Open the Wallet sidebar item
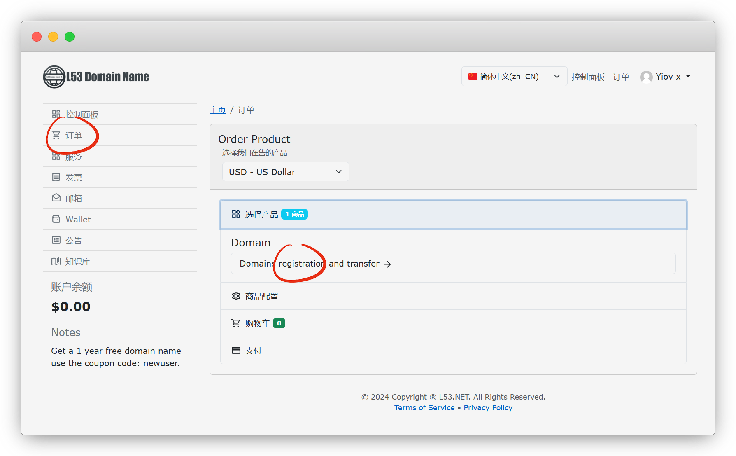Image resolution: width=736 pixels, height=456 pixels. pos(78,219)
